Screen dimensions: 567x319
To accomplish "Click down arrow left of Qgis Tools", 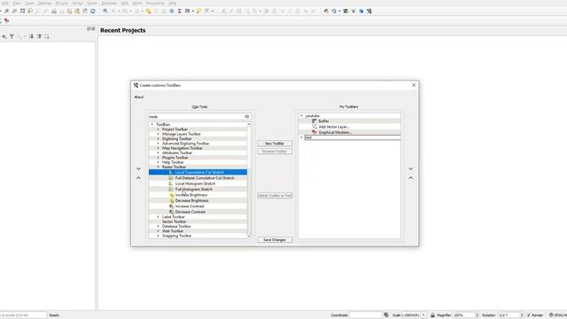I will pos(138,169).
